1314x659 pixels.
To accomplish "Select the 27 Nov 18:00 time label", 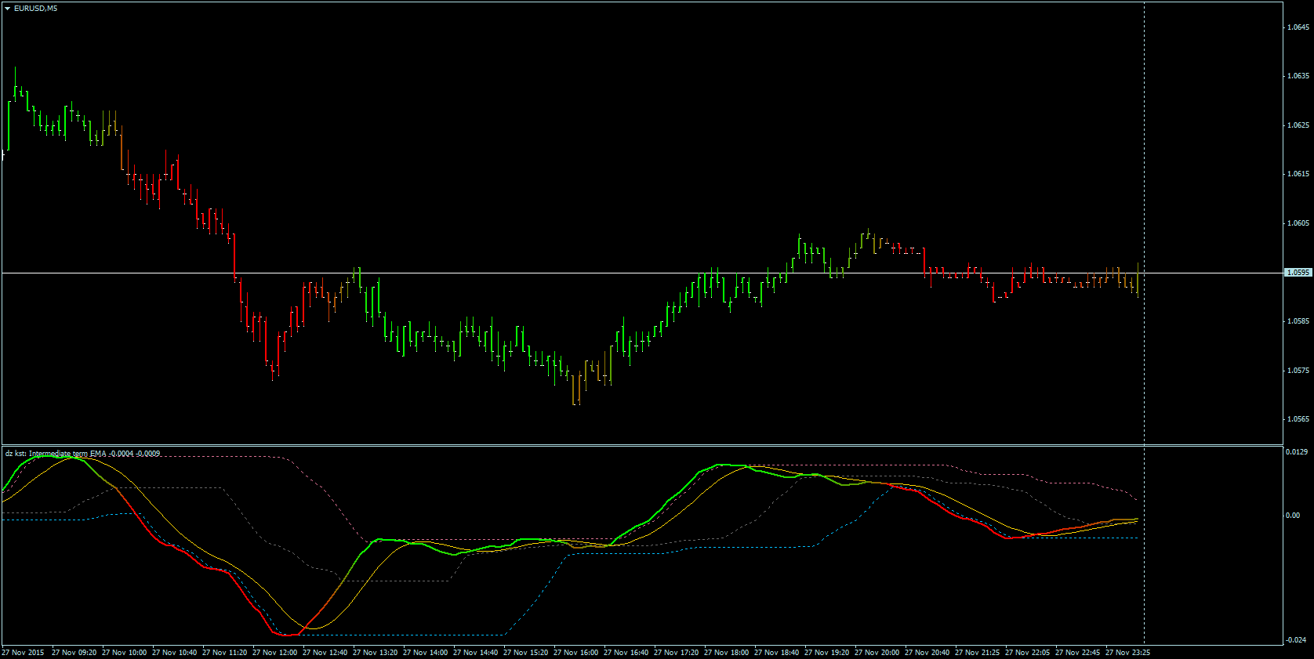I will (x=727, y=653).
